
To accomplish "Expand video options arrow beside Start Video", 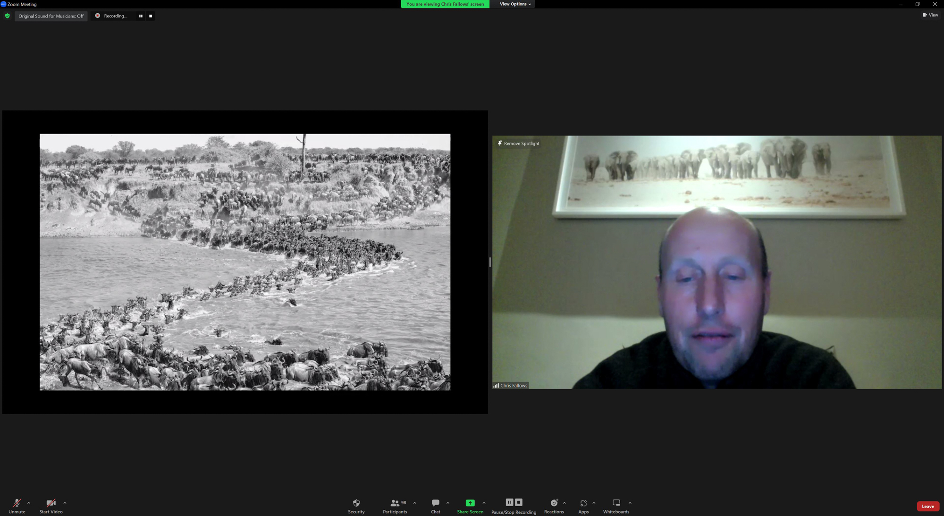I will [65, 503].
